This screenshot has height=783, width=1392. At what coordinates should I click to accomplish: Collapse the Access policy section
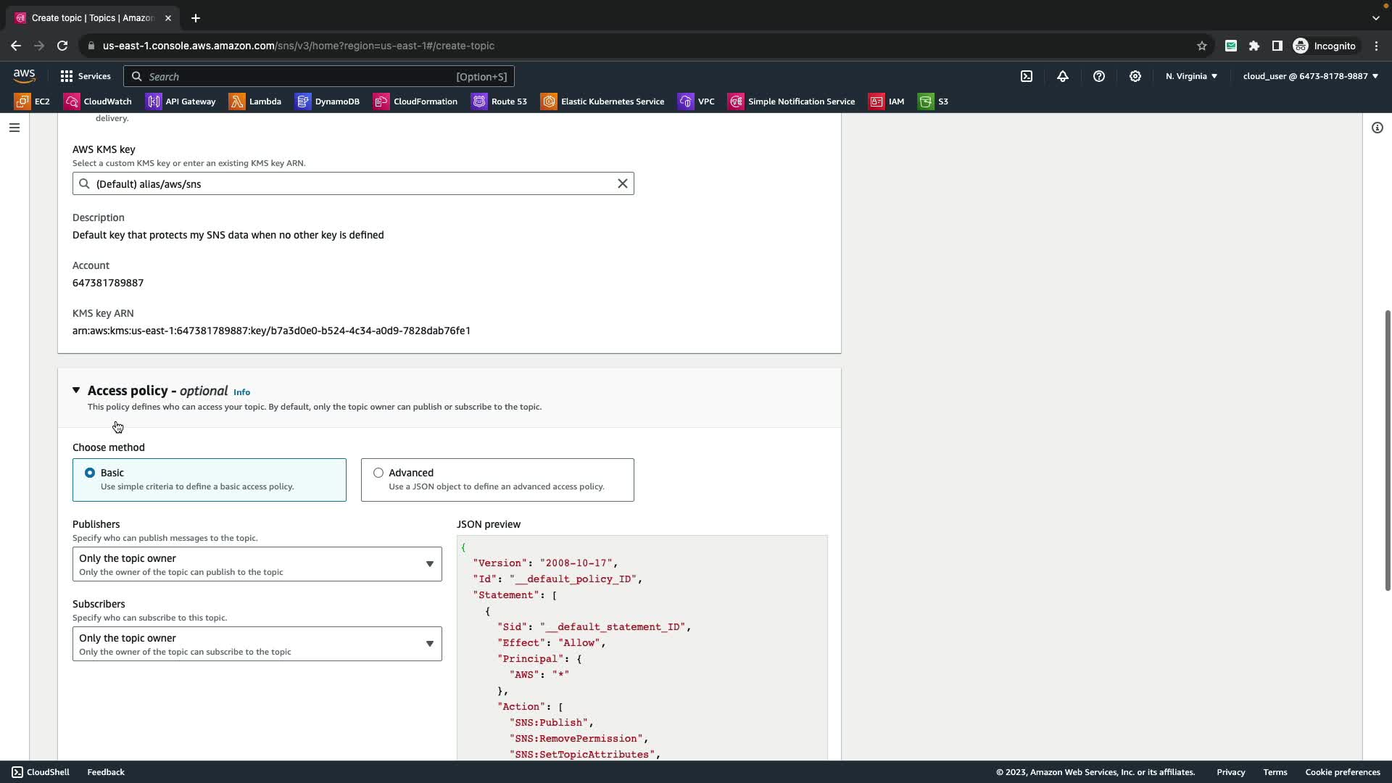[x=76, y=391]
